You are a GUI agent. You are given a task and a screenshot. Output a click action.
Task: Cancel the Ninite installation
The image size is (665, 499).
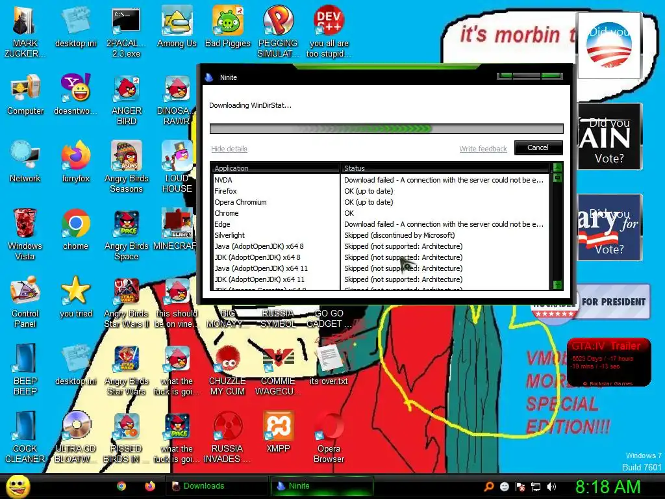pos(538,147)
